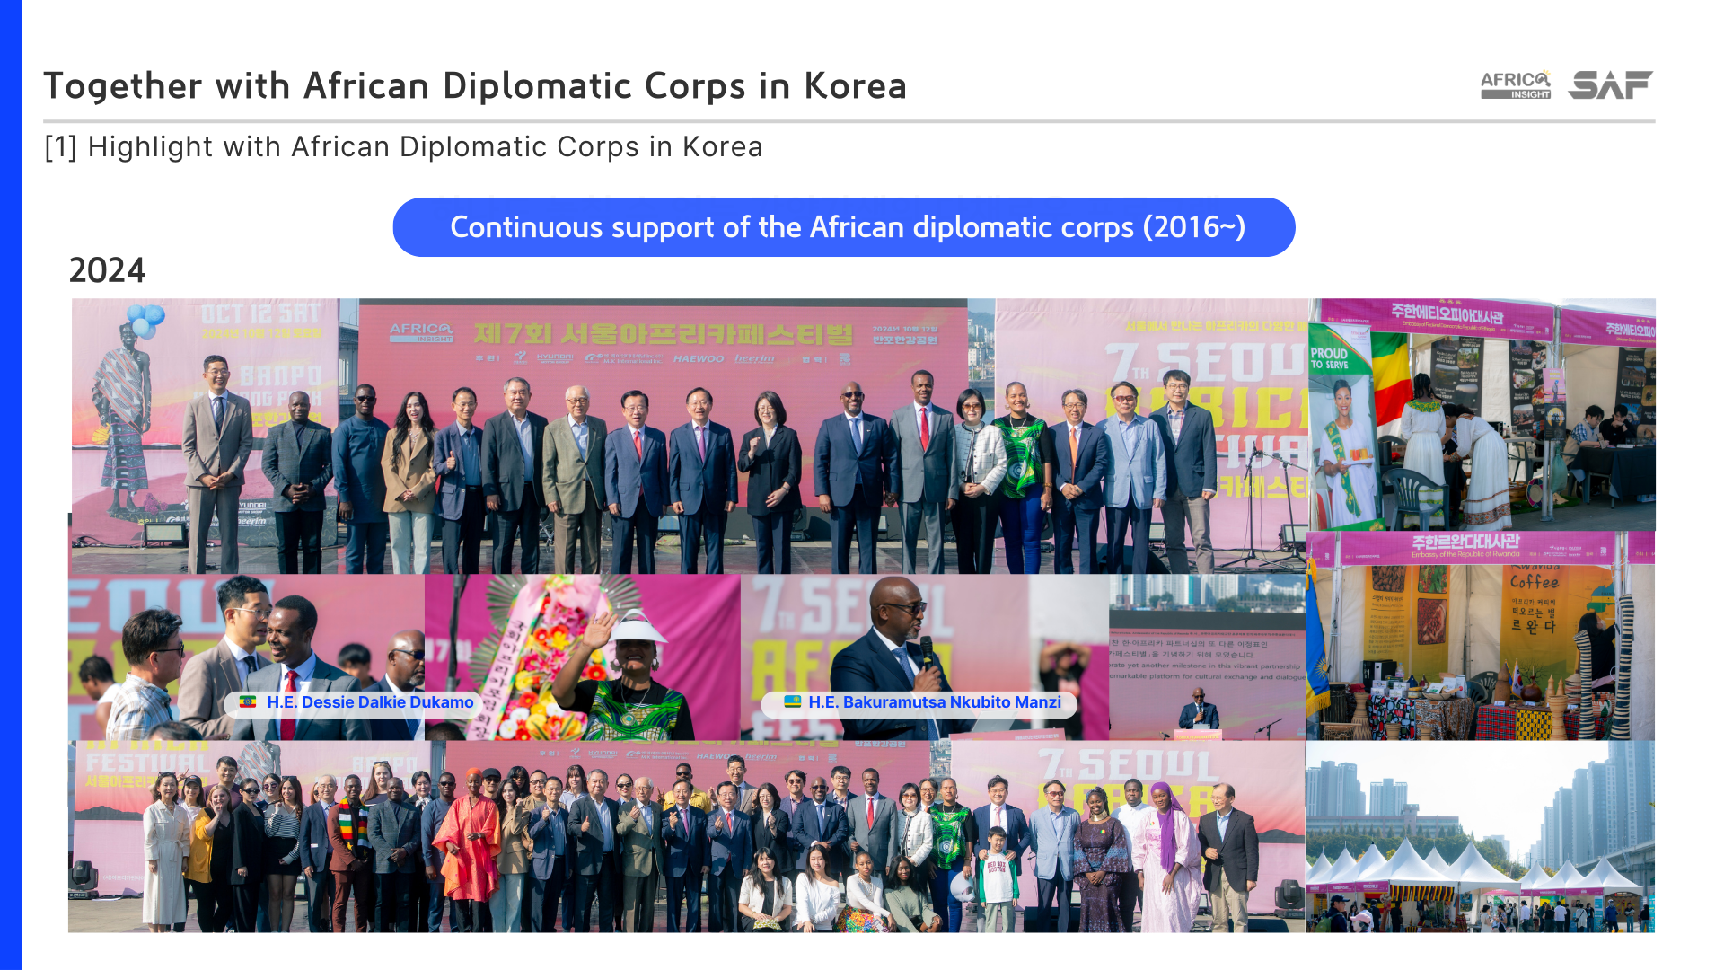Click the slide title Together with African Diplomatic Corps
This screenshot has width=1724, height=970.
click(475, 86)
